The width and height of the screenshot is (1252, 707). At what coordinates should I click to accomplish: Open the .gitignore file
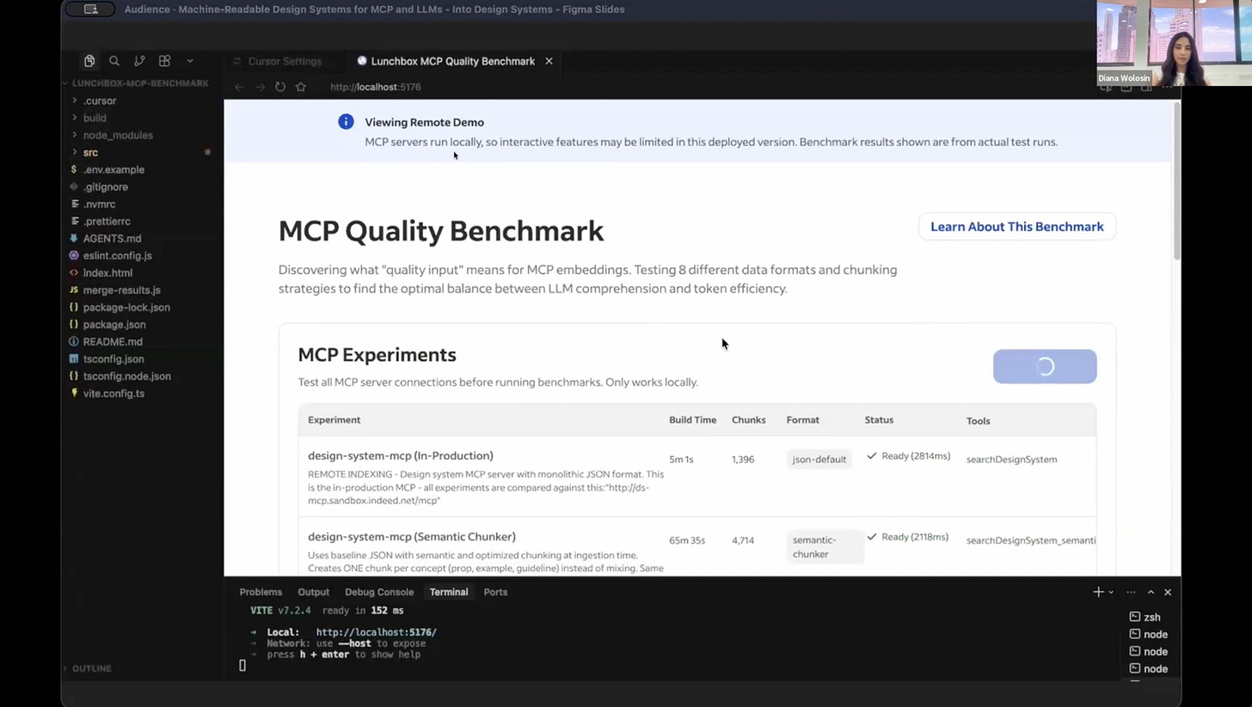(106, 186)
